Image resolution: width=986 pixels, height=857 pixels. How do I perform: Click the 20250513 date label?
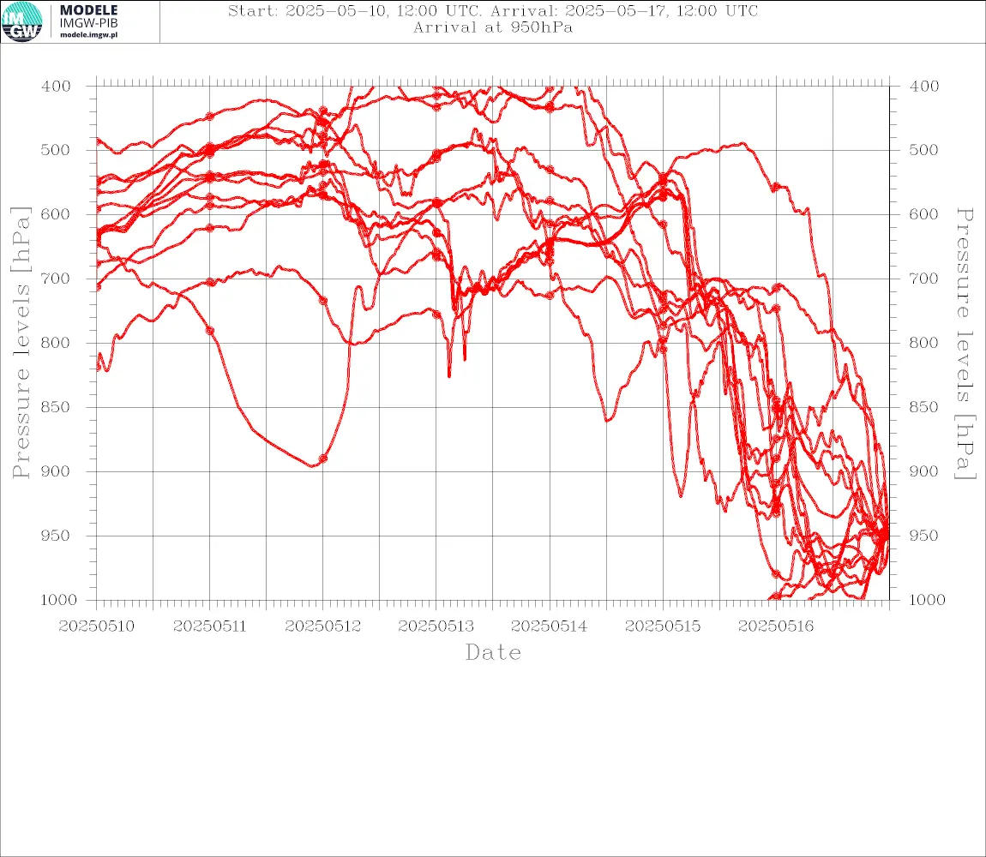pos(436,626)
